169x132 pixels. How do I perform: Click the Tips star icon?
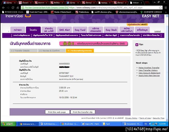pyautogui.click(x=137, y=44)
